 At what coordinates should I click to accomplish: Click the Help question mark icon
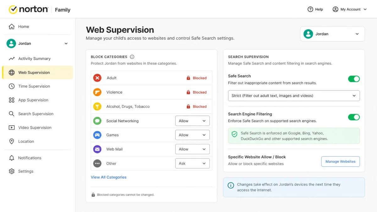point(310,9)
